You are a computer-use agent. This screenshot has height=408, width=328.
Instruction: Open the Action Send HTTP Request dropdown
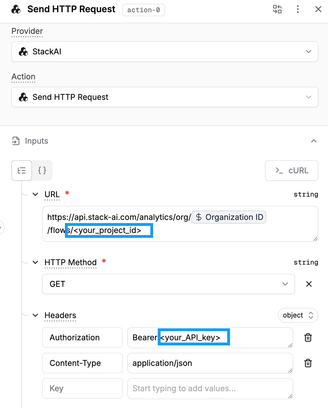click(x=165, y=97)
